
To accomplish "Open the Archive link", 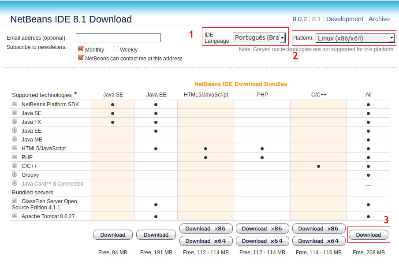I will (379, 19).
